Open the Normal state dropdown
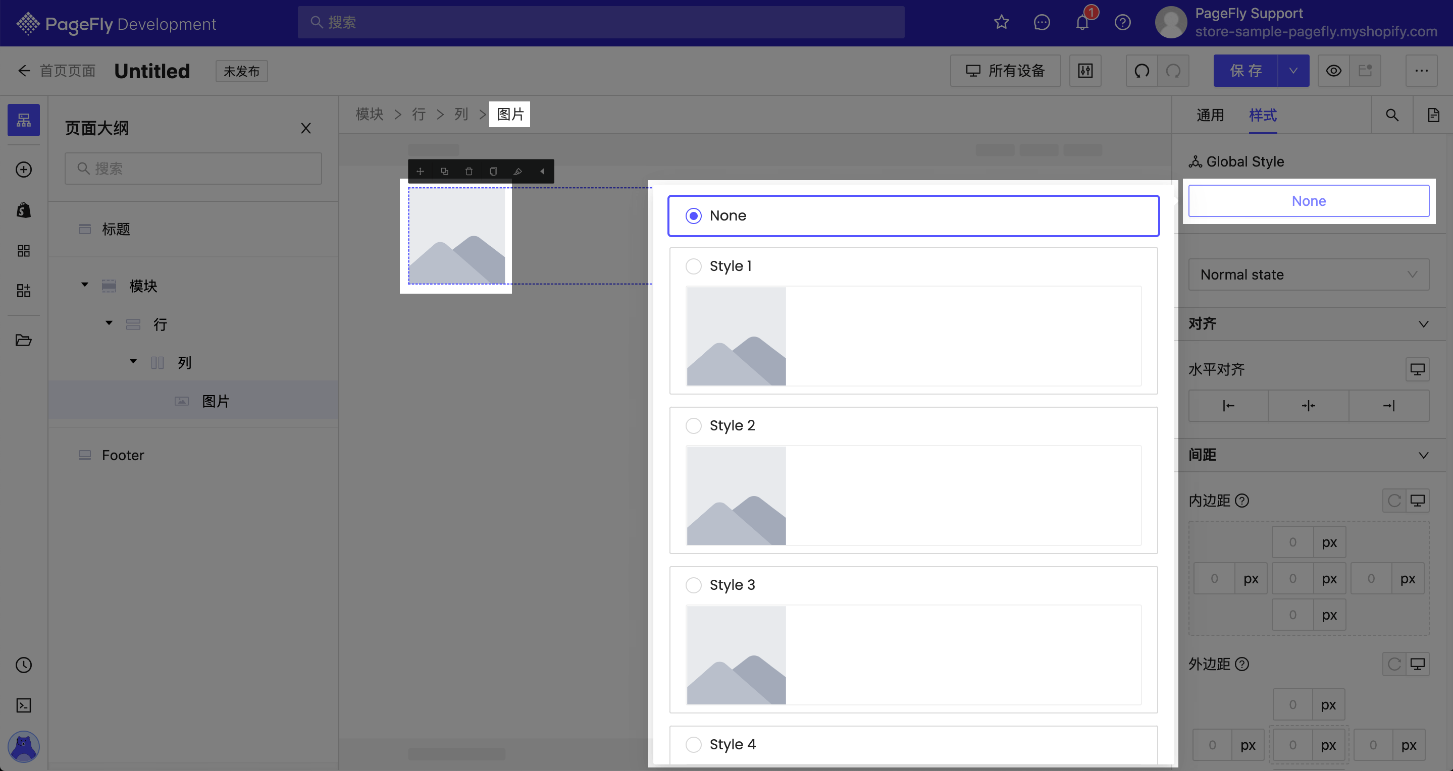Viewport: 1453px width, 771px height. pos(1309,274)
